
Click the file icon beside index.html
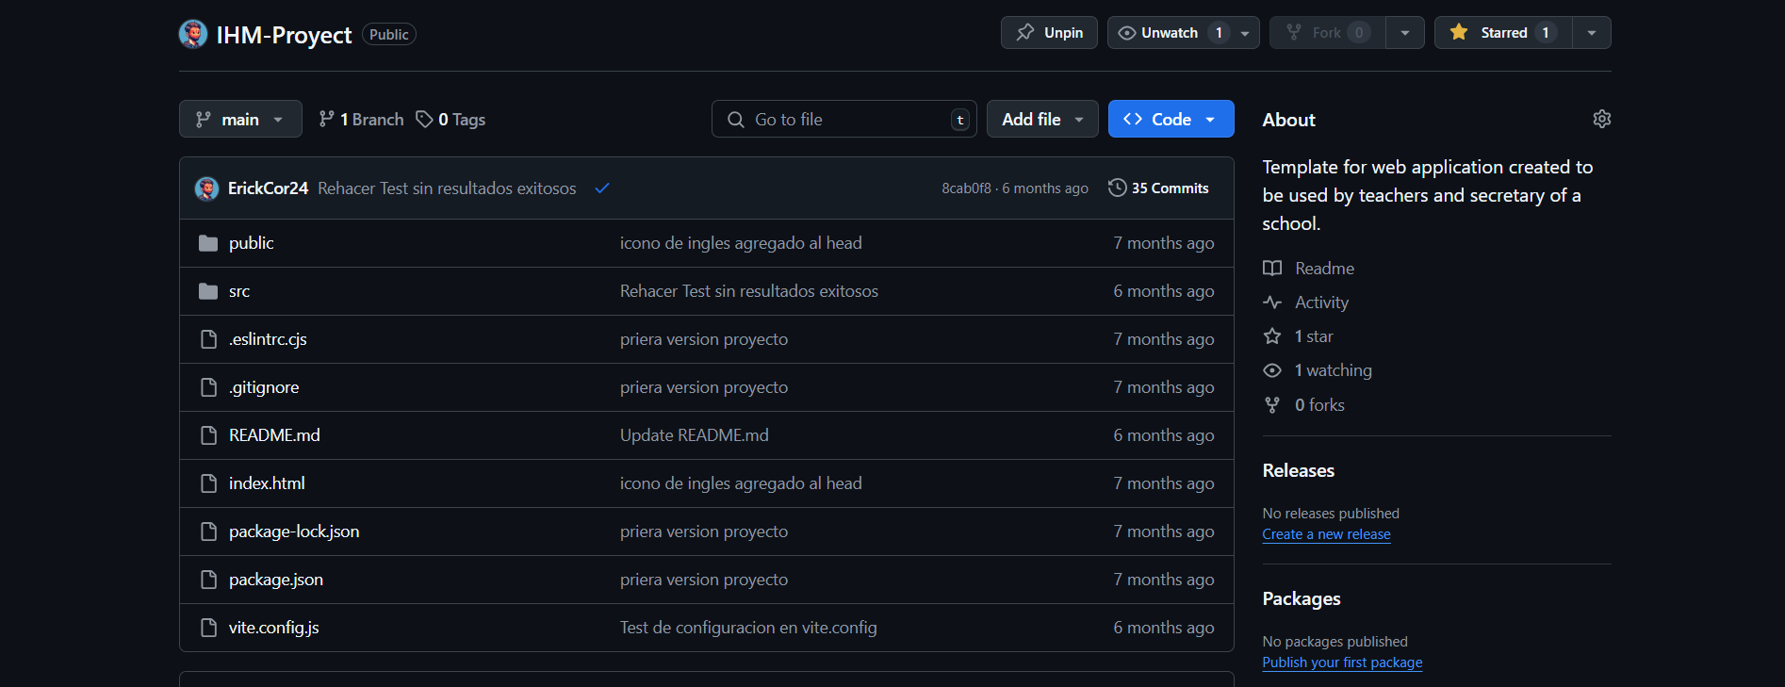209,483
